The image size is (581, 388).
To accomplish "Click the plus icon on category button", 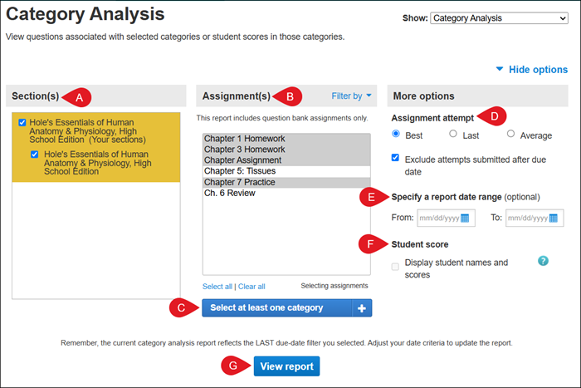I will 361,308.
